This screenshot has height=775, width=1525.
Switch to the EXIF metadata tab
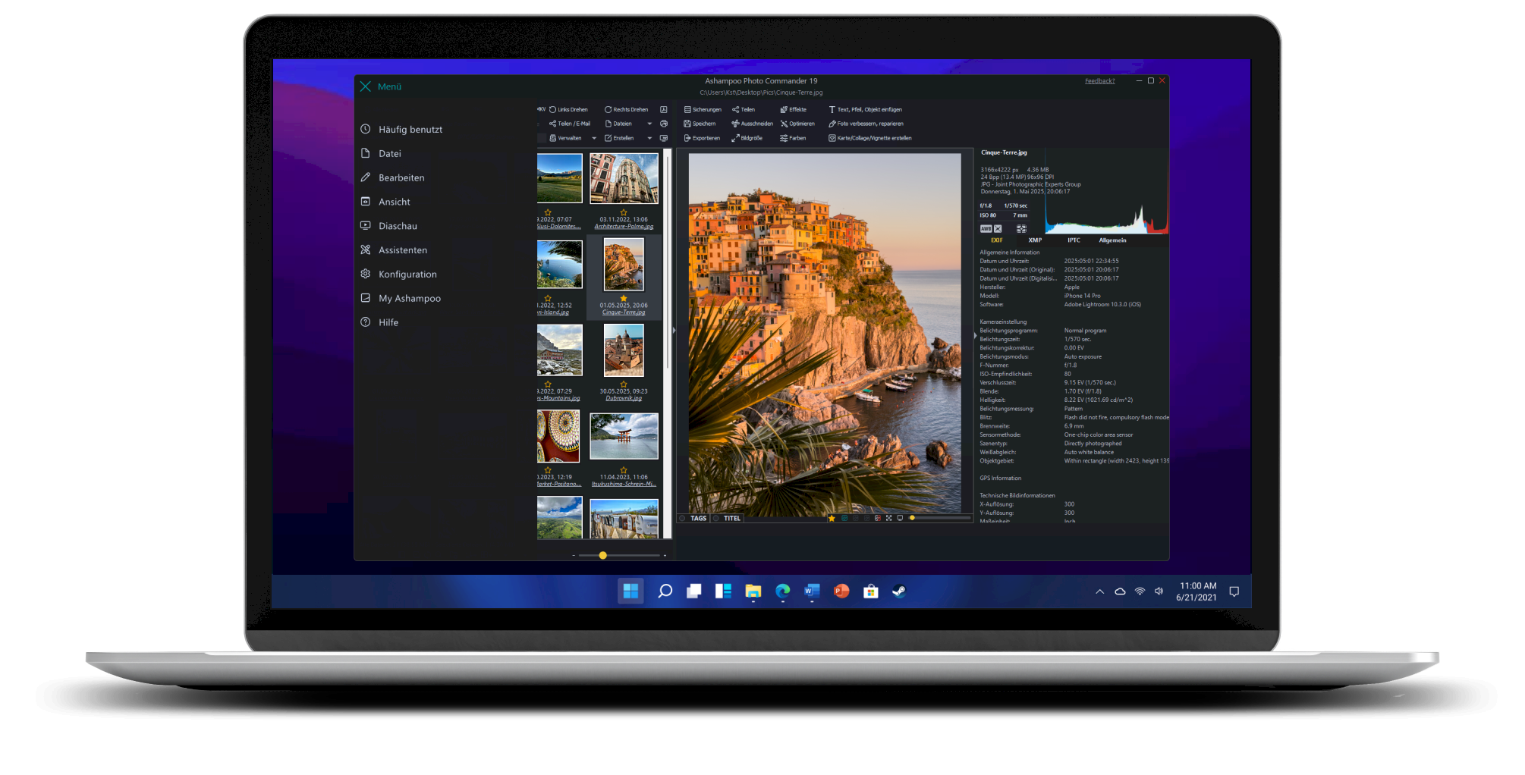[996, 240]
